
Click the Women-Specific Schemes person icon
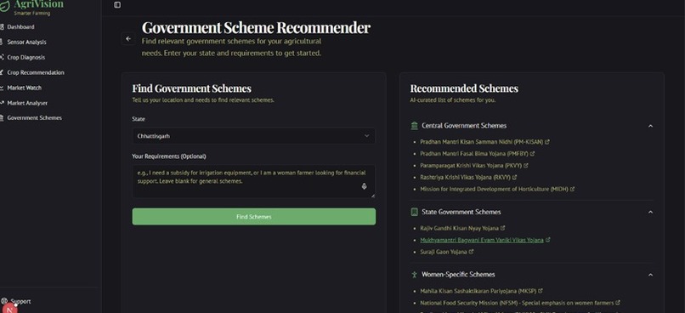pyautogui.click(x=414, y=275)
